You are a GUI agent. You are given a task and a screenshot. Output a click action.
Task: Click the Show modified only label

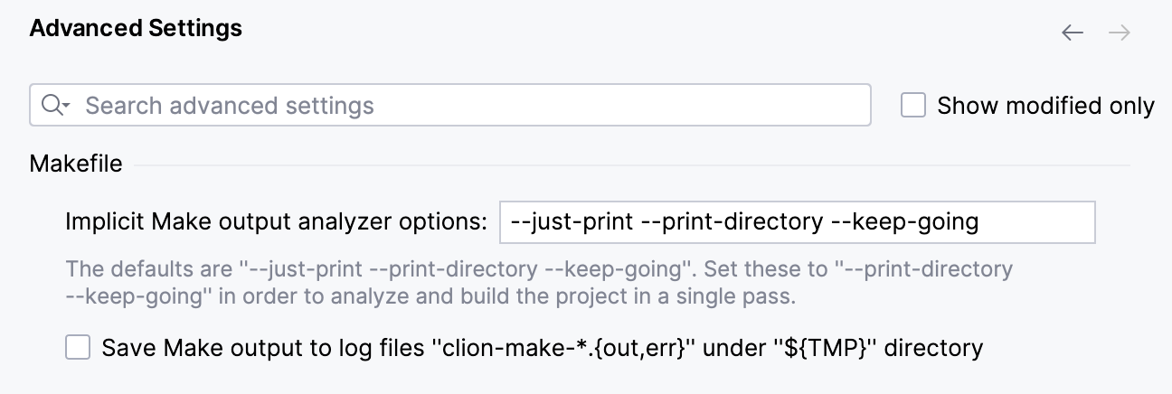click(x=1045, y=106)
